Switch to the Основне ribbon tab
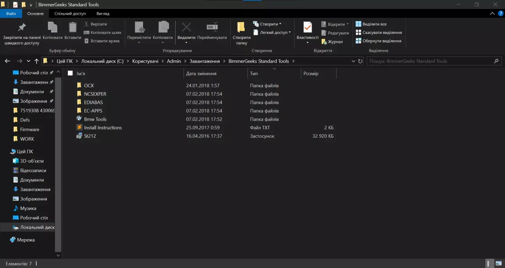505x268 pixels. click(x=35, y=13)
